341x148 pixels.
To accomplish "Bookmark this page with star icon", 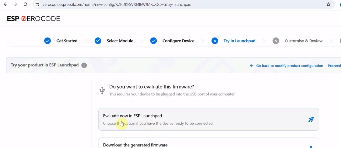I will pos(328,4).
